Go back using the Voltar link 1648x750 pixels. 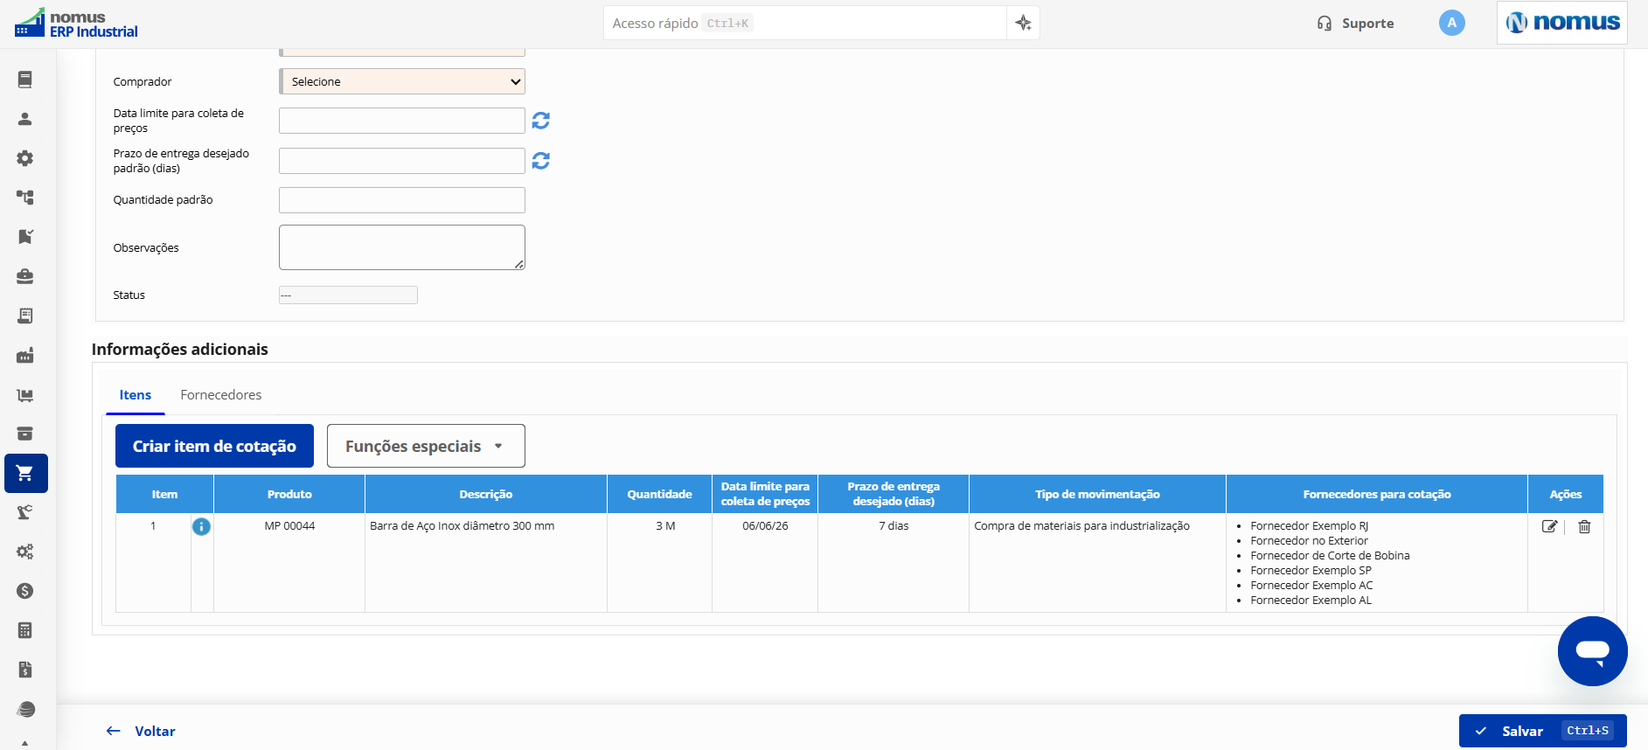(141, 731)
